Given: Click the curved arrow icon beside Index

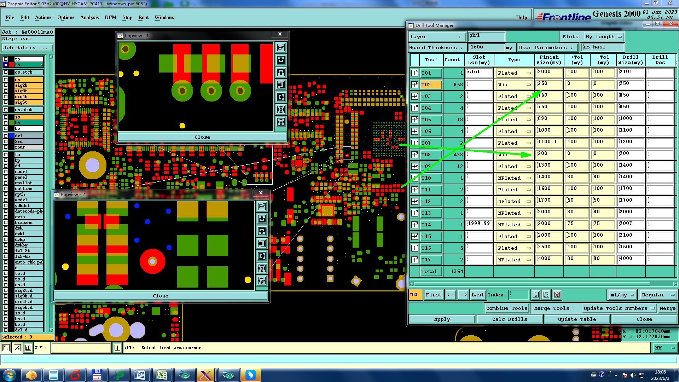Looking at the screenshot, I should click(546, 295).
